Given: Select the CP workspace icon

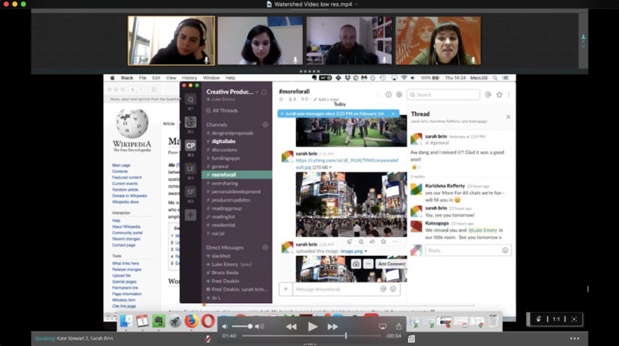Looking at the screenshot, I should [190, 146].
